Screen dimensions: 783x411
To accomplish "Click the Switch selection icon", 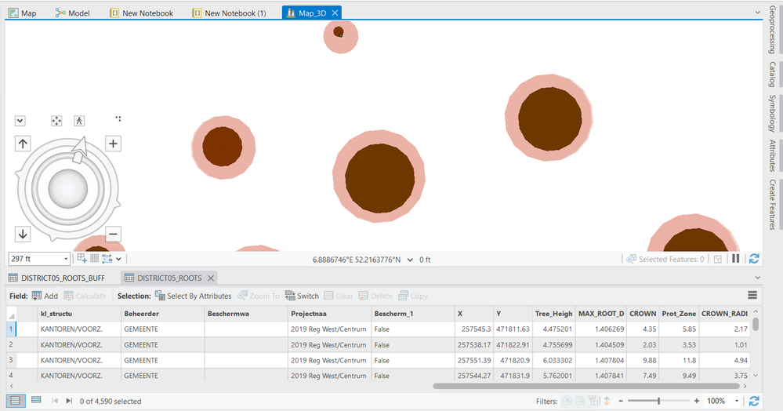I will [x=302, y=296].
